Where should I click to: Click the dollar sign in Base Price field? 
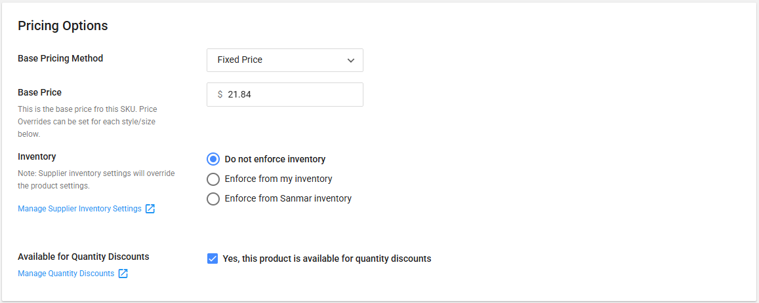pos(220,94)
